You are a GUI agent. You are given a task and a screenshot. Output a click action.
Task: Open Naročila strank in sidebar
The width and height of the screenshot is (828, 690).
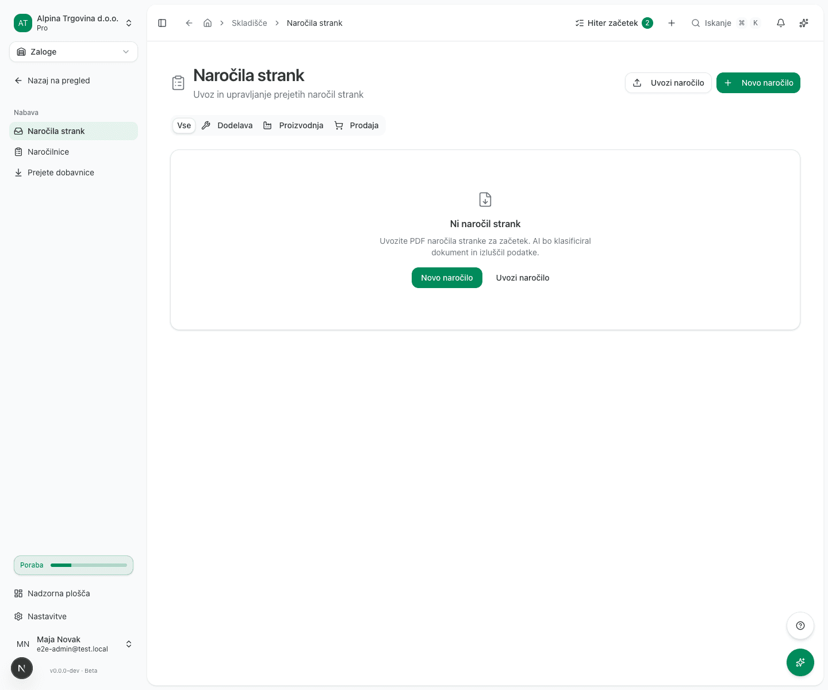click(x=74, y=131)
